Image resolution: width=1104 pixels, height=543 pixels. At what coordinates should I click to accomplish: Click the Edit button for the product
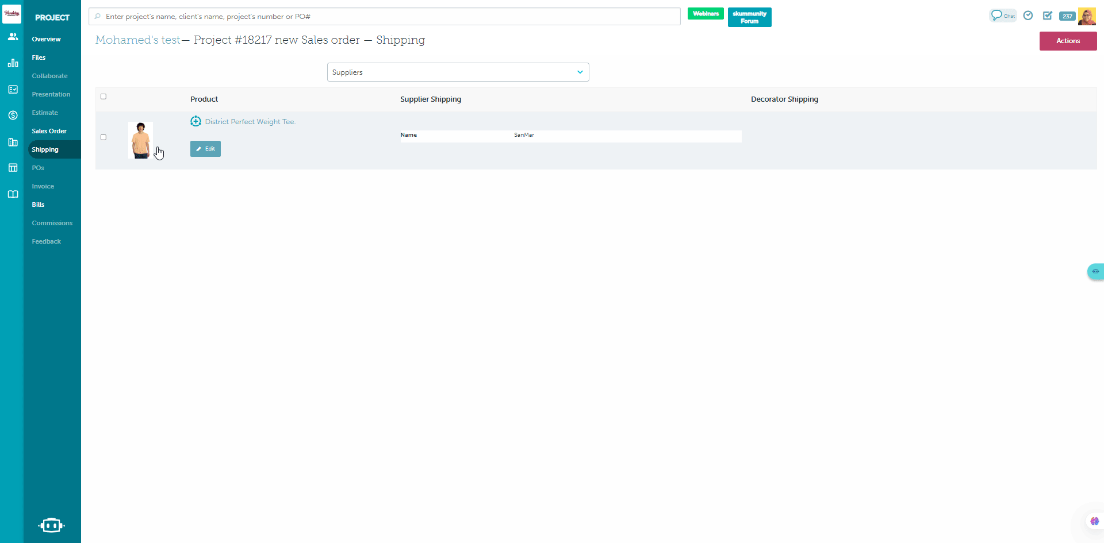tap(205, 149)
